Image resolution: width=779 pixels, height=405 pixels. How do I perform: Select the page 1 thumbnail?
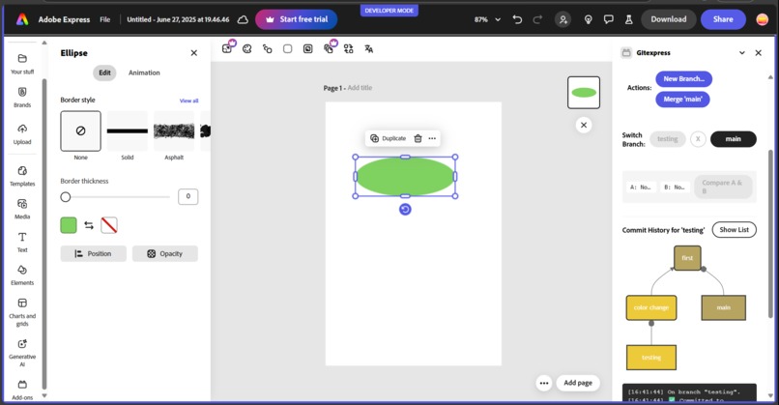[584, 93]
